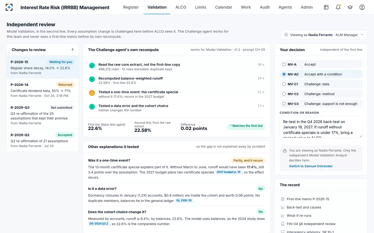Click the Matches the first line badge

click(x=246, y=126)
